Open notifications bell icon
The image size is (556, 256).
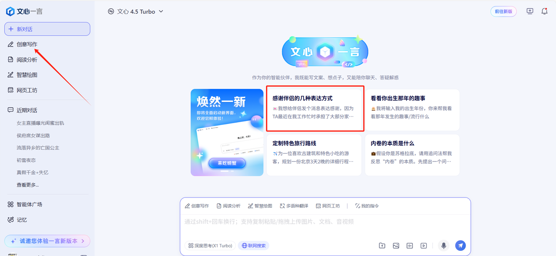point(544,12)
